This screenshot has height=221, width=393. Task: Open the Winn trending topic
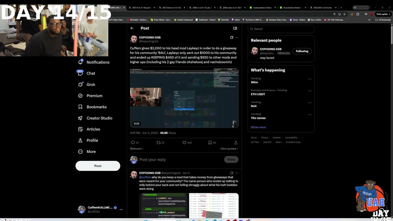click(254, 82)
